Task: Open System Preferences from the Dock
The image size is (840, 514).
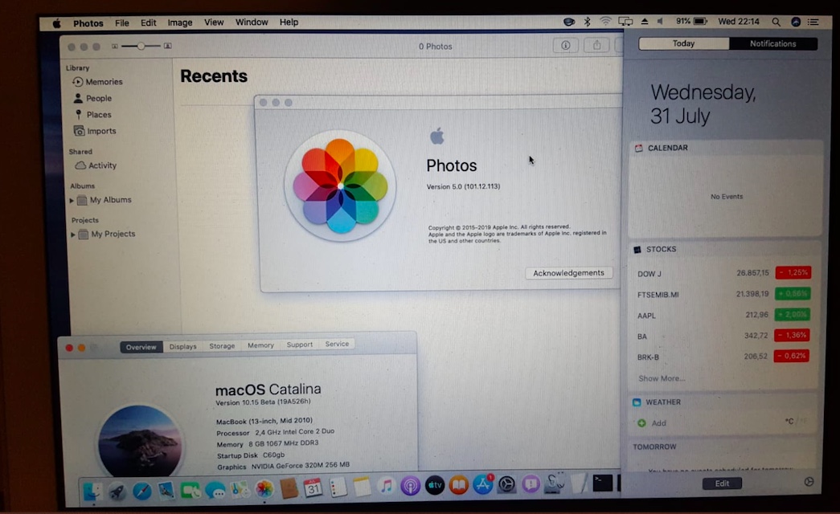Action: point(506,484)
